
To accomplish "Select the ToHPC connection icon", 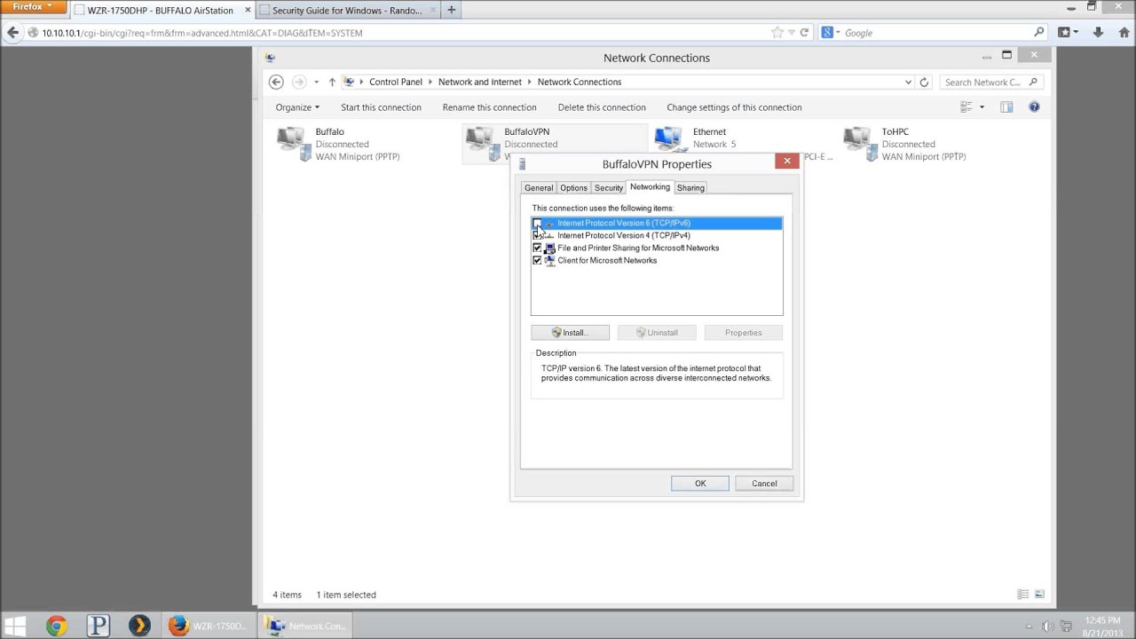I will click(859, 144).
